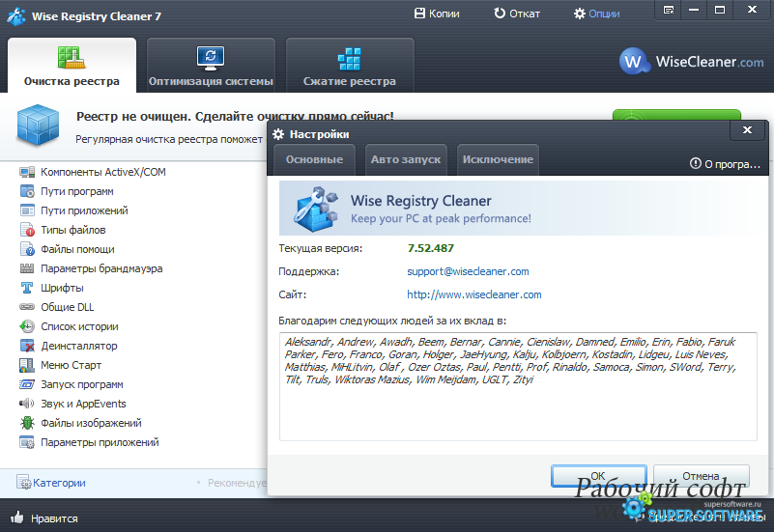
Task: Select the Пути программ label
Action: (77, 191)
